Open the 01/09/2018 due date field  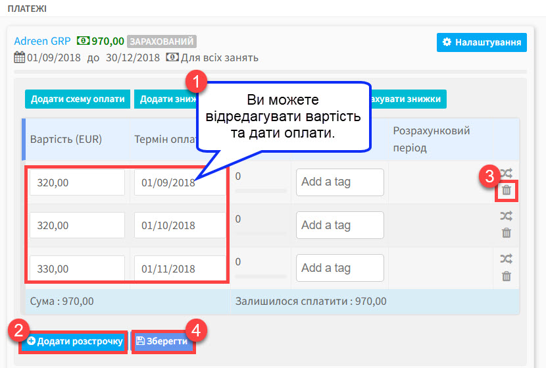click(x=179, y=183)
